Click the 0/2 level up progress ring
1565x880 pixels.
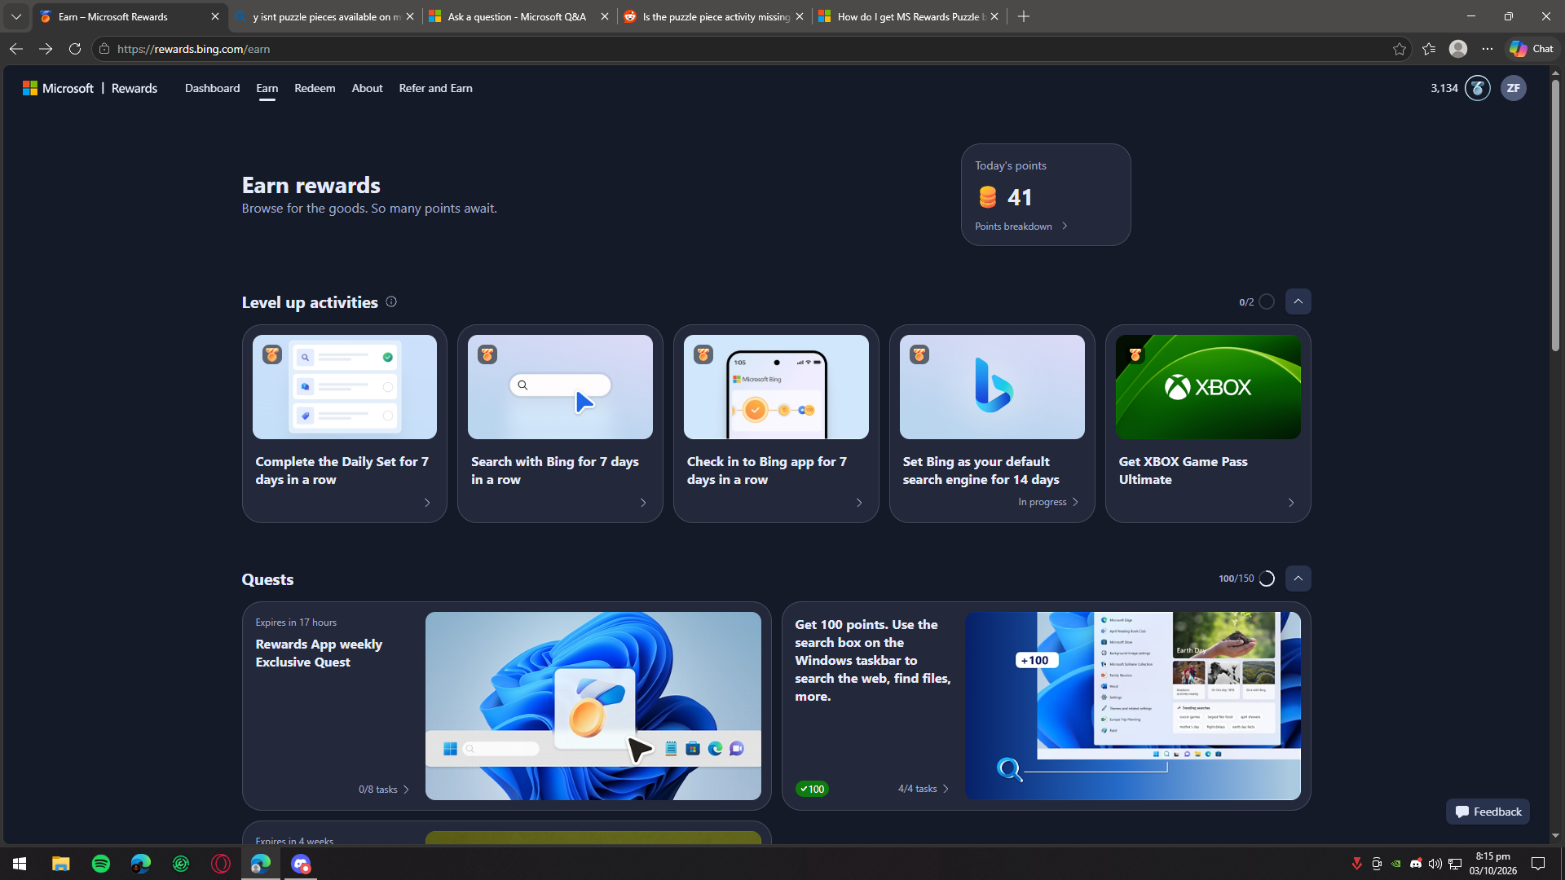coord(1267,301)
